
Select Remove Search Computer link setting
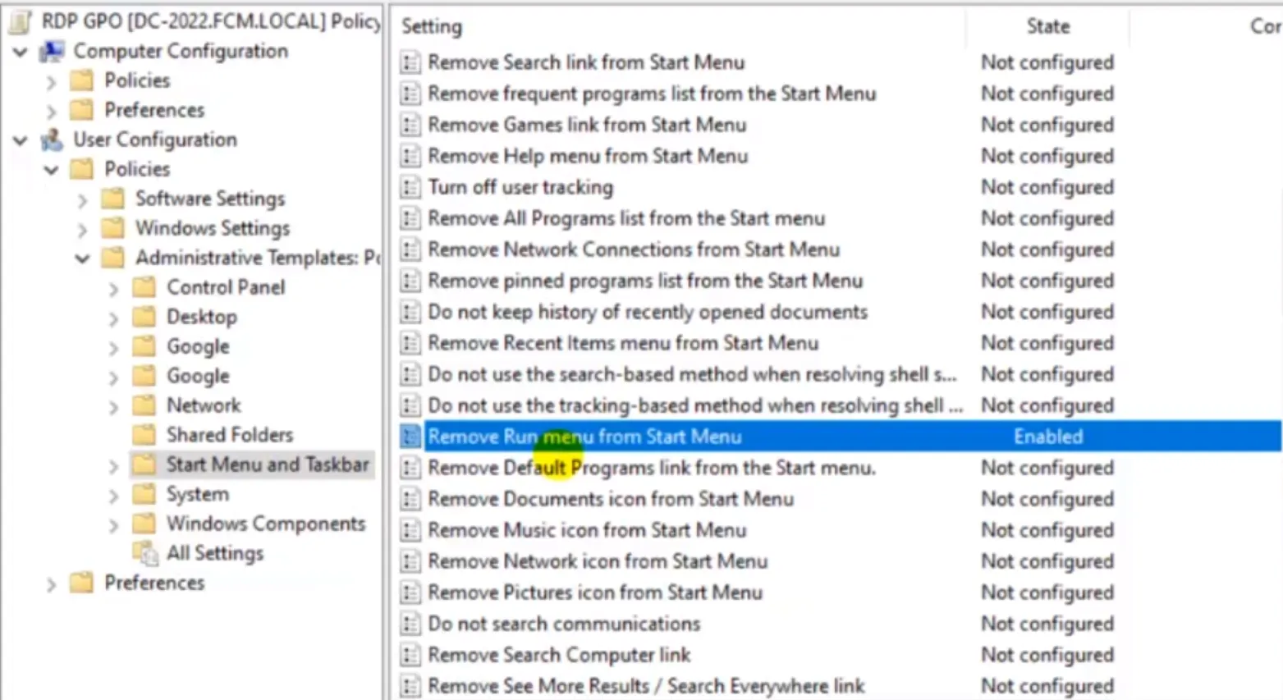click(x=559, y=655)
